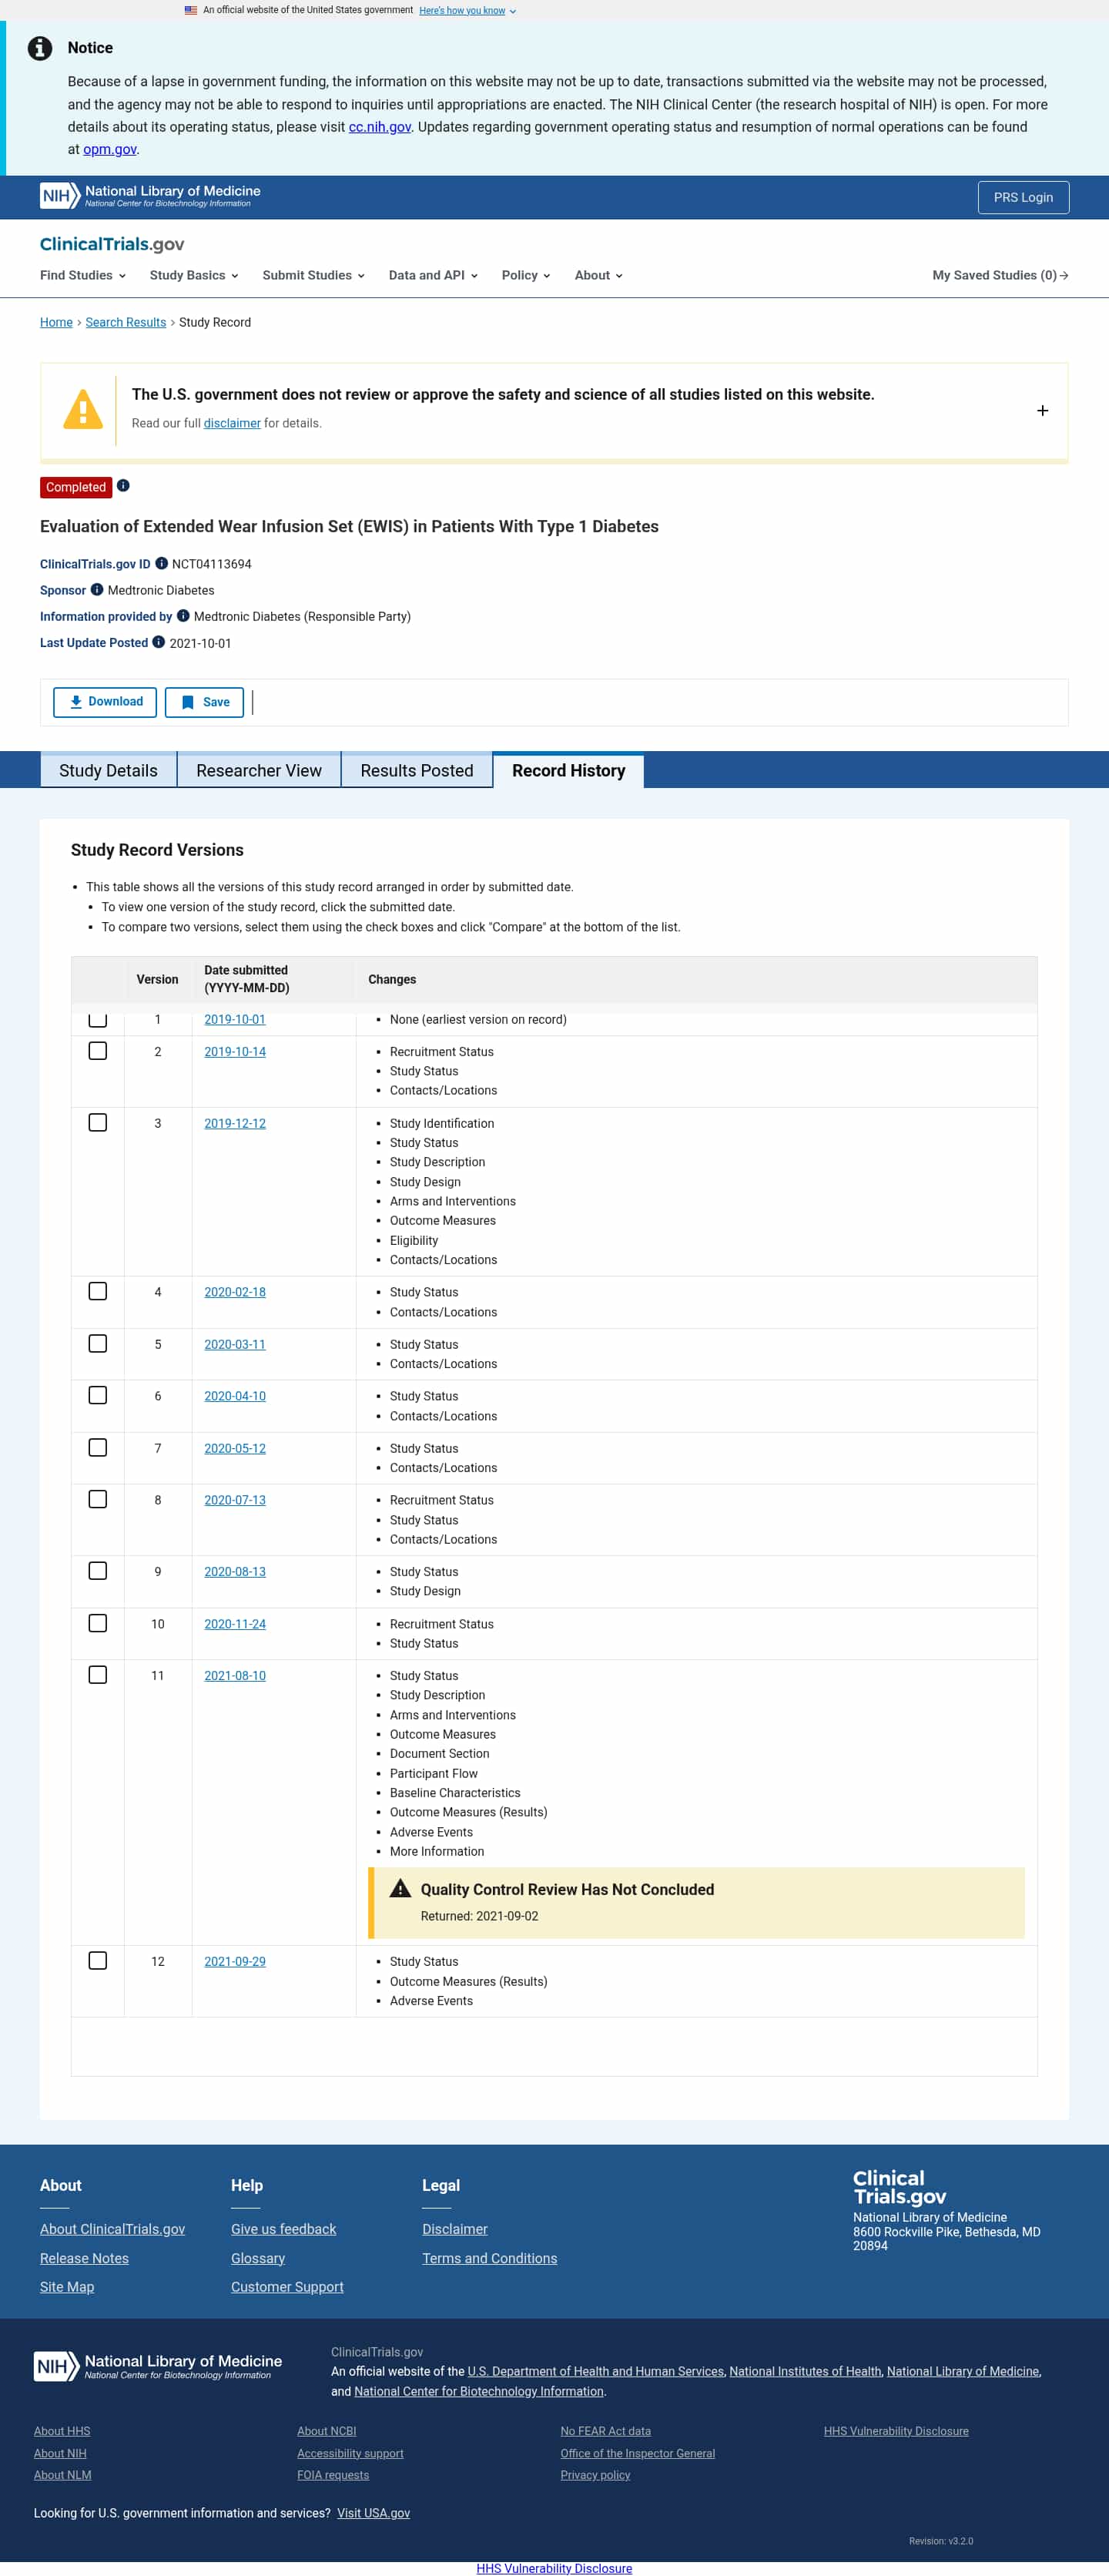Expand the Data and API menu
Image resolution: width=1109 pixels, height=2576 pixels.
coord(432,275)
